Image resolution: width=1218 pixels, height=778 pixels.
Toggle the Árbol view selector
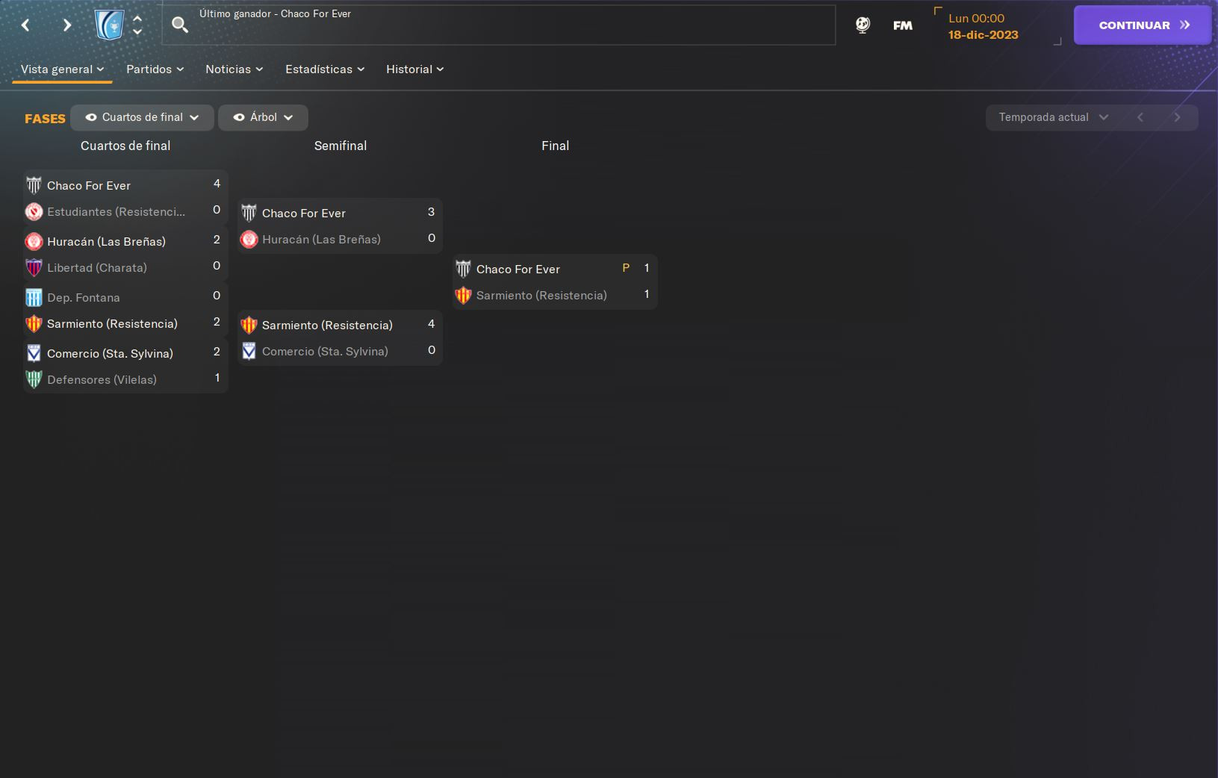(263, 117)
